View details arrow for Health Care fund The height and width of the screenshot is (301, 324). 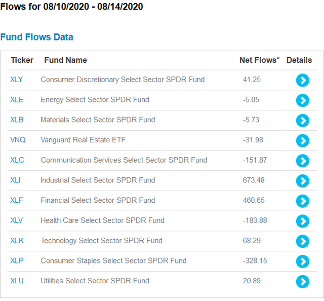tap(303, 221)
